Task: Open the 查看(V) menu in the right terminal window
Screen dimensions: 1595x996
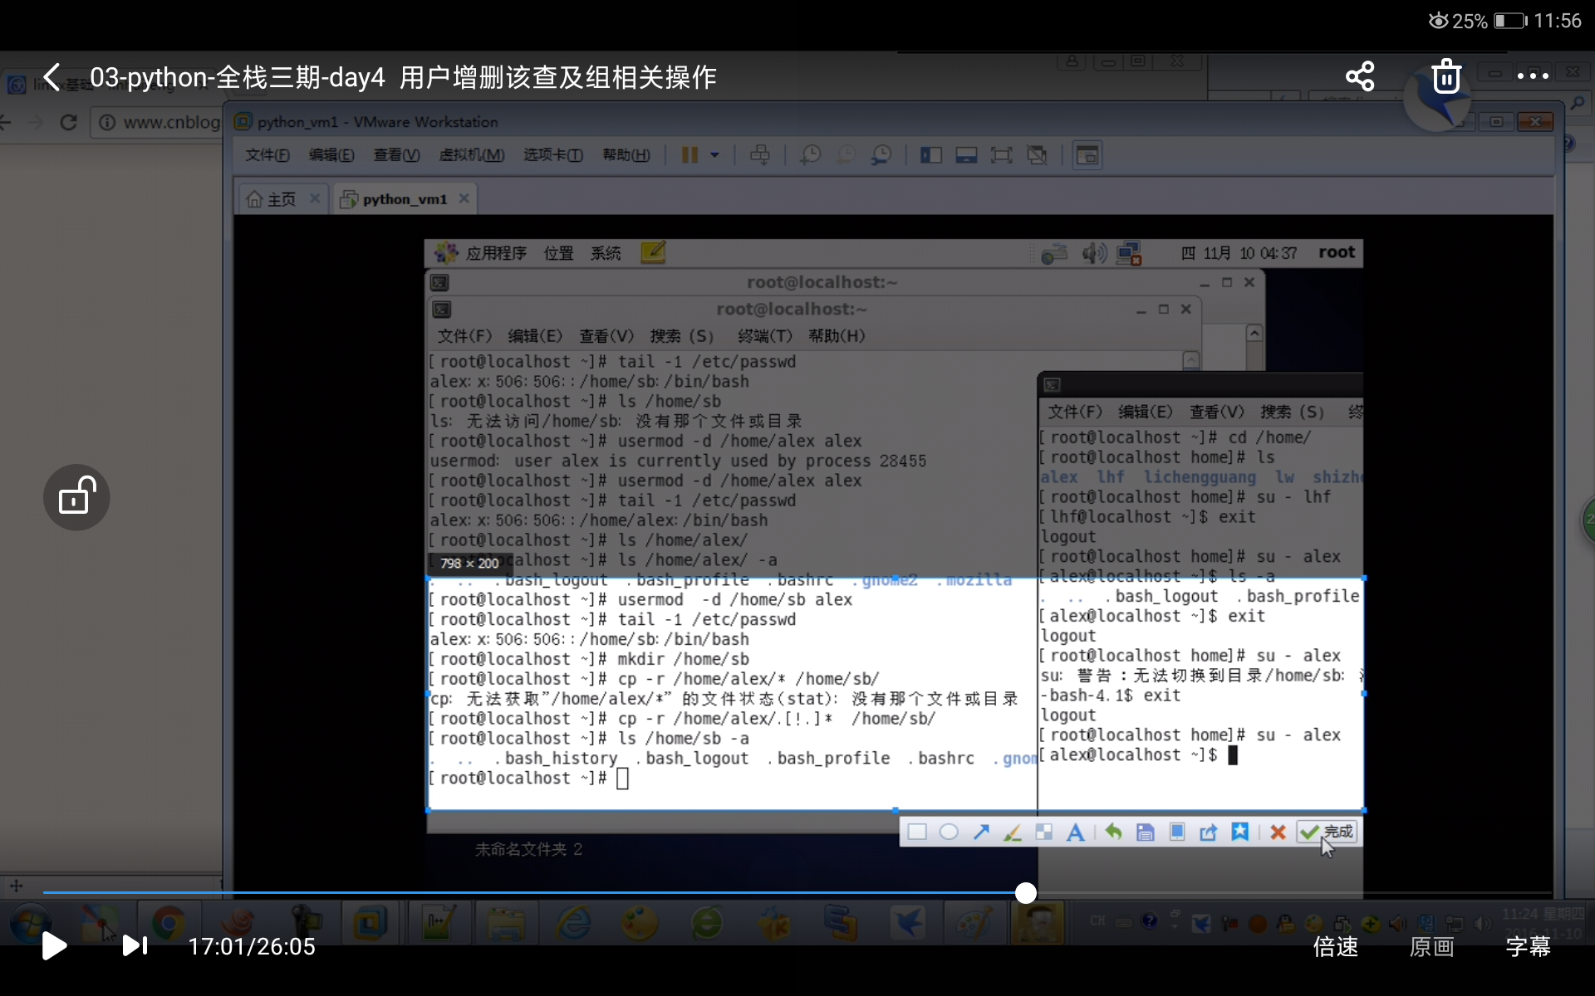Action: [1217, 413]
